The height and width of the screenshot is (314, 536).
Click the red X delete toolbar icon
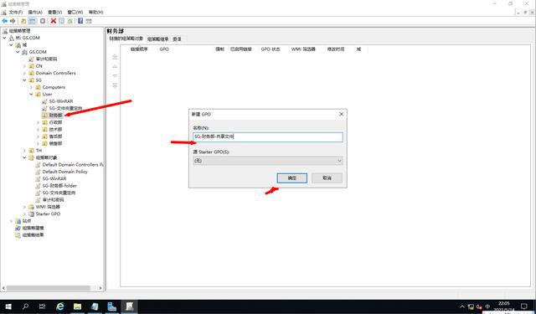[x=54, y=21]
